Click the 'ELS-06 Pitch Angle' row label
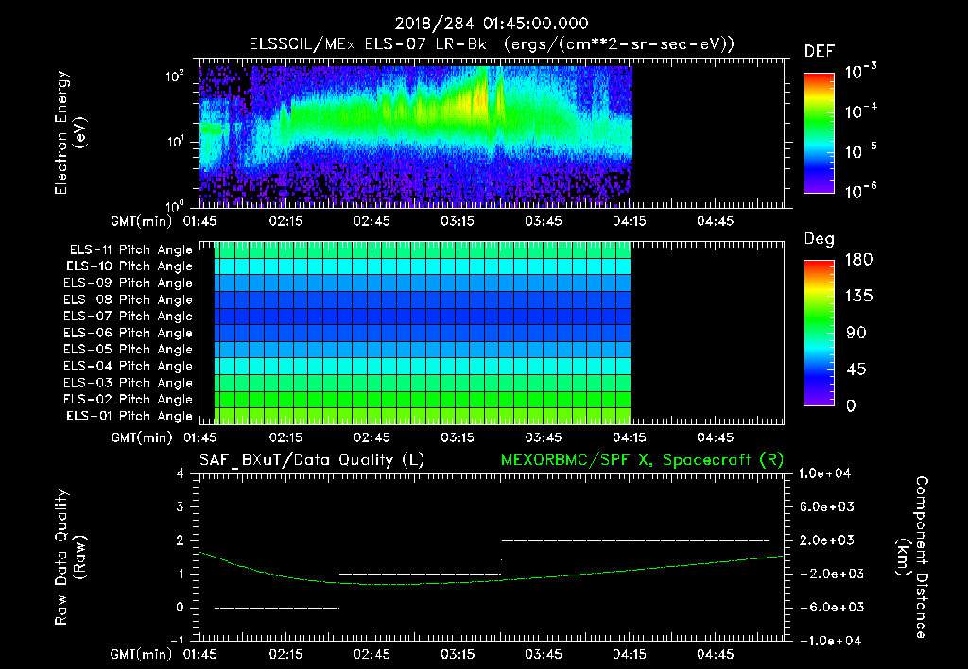 click(x=128, y=333)
